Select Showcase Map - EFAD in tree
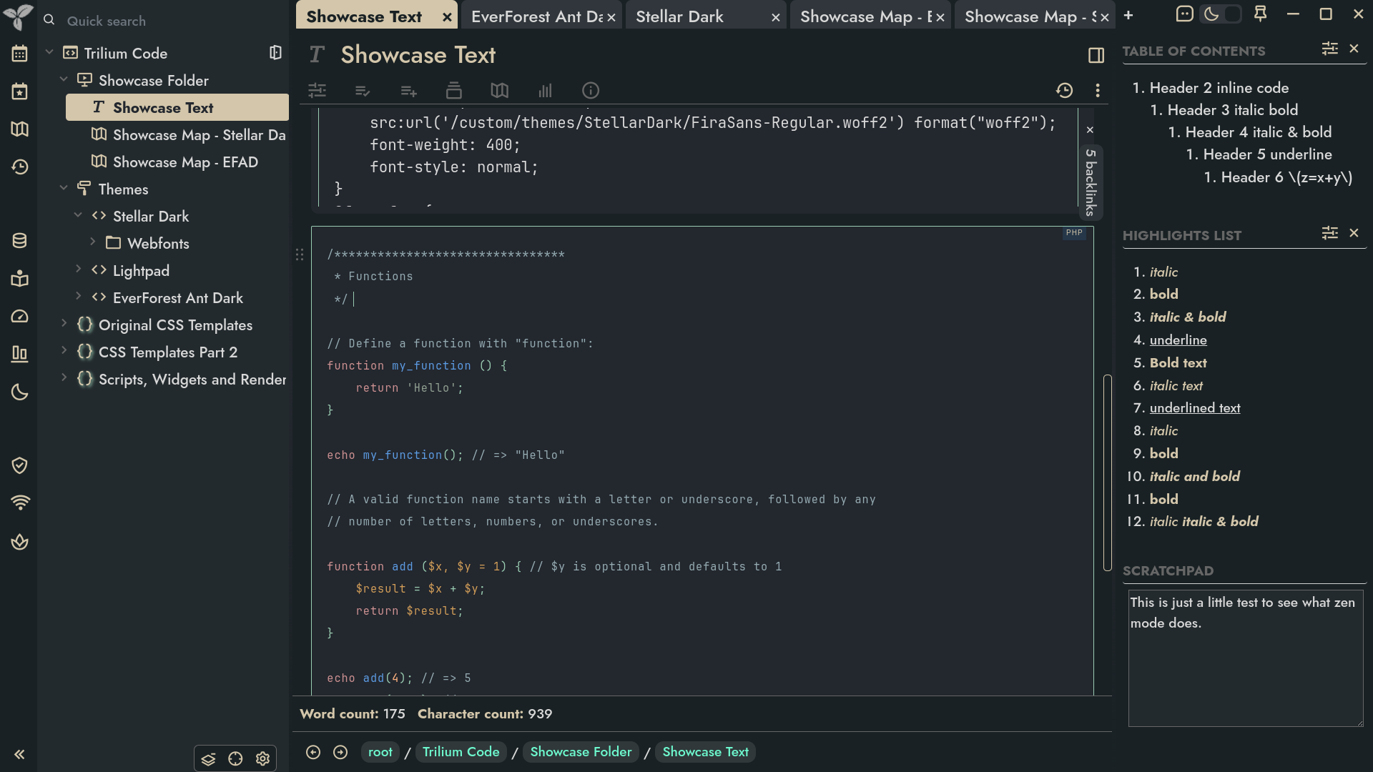The image size is (1373, 772). (x=185, y=162)
